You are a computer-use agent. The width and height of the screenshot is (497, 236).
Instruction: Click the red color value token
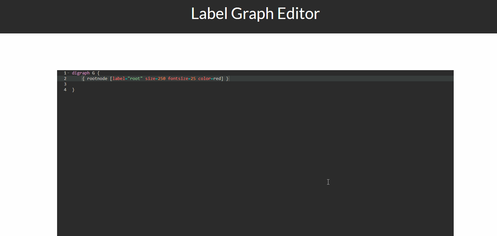[217, 78]
